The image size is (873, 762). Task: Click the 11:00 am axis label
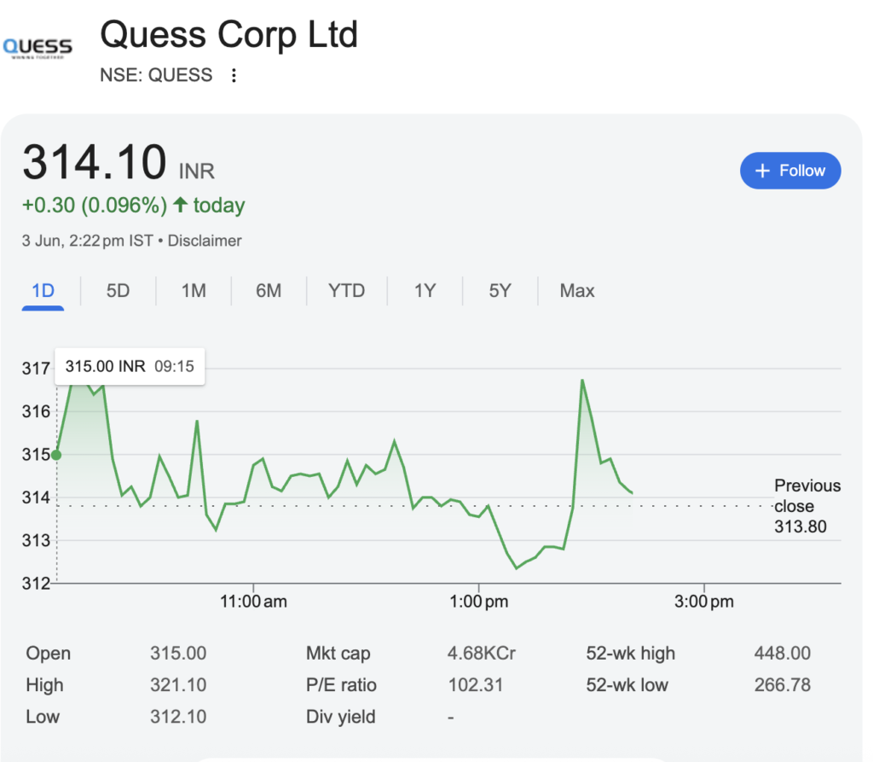[x=253, y=602]
